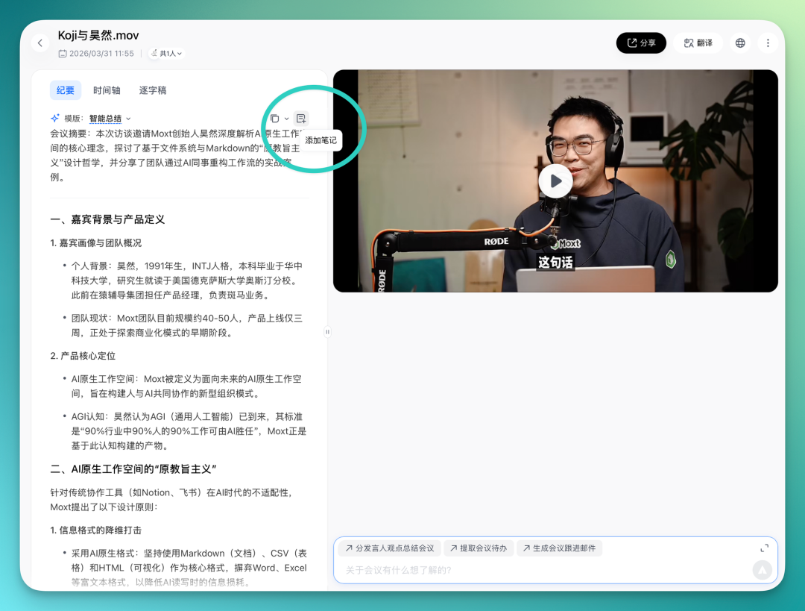
Task: Click the subheading 1. 嘉宾画像与团队概况
Action: pos(95,243)
